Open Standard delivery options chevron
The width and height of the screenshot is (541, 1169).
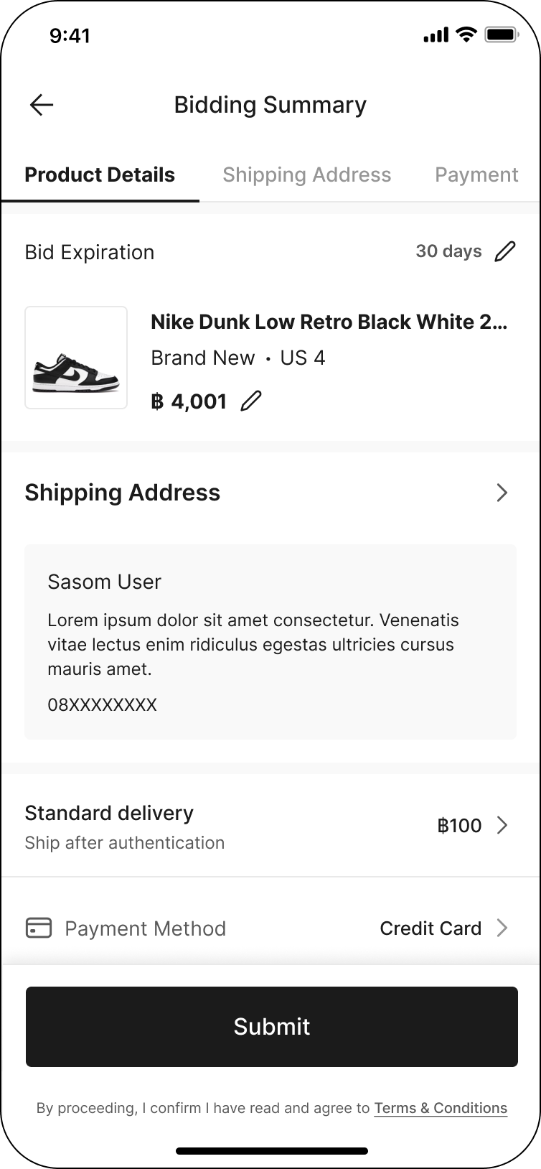(502, 825)
